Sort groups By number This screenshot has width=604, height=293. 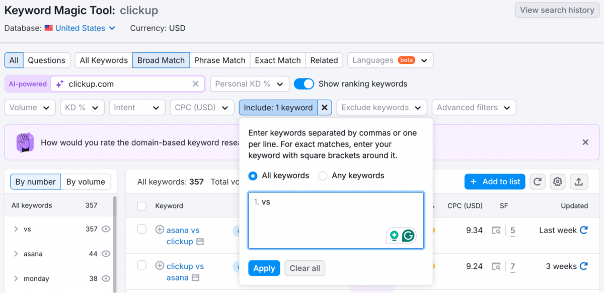(35, 182)
